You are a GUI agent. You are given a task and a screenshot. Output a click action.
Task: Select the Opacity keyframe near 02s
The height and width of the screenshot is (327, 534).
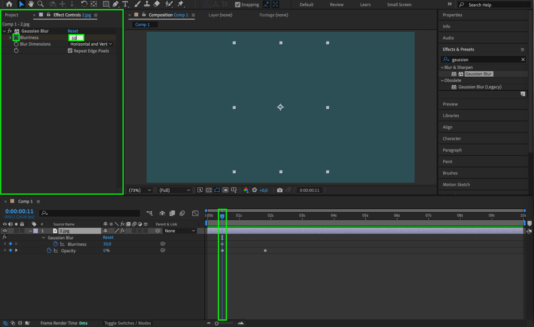pyautogui.click(x=265, y=251)
